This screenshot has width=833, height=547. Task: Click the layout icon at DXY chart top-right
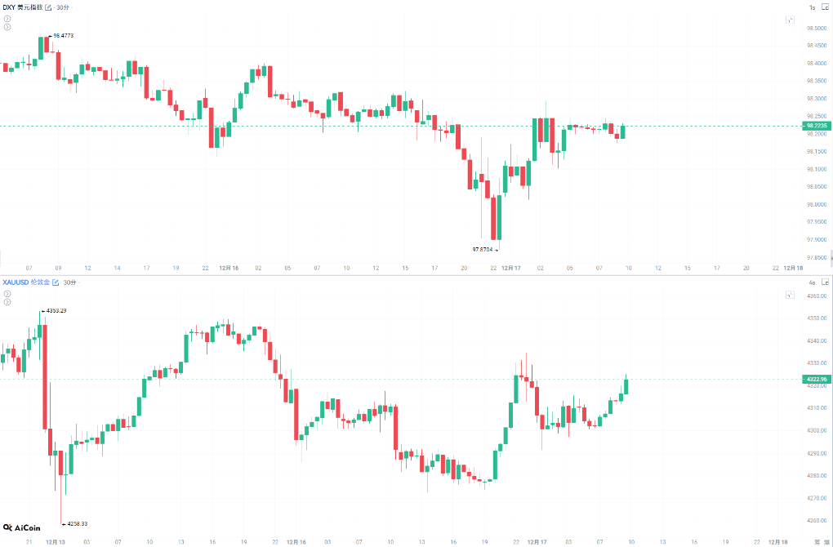pyautogui.click(x=823, y=7)
